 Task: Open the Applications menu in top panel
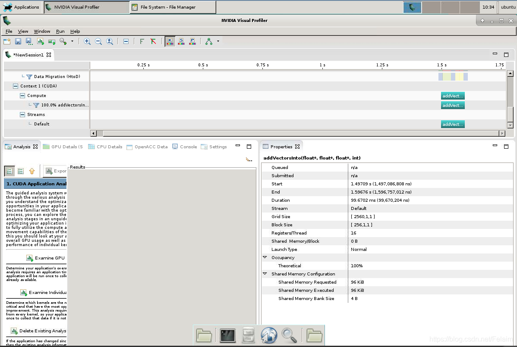pyautogui.click(x=22, y=7)
